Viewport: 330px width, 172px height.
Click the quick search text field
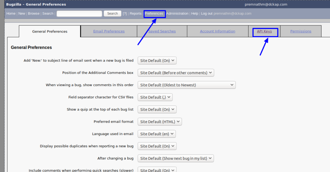point(79,14)
